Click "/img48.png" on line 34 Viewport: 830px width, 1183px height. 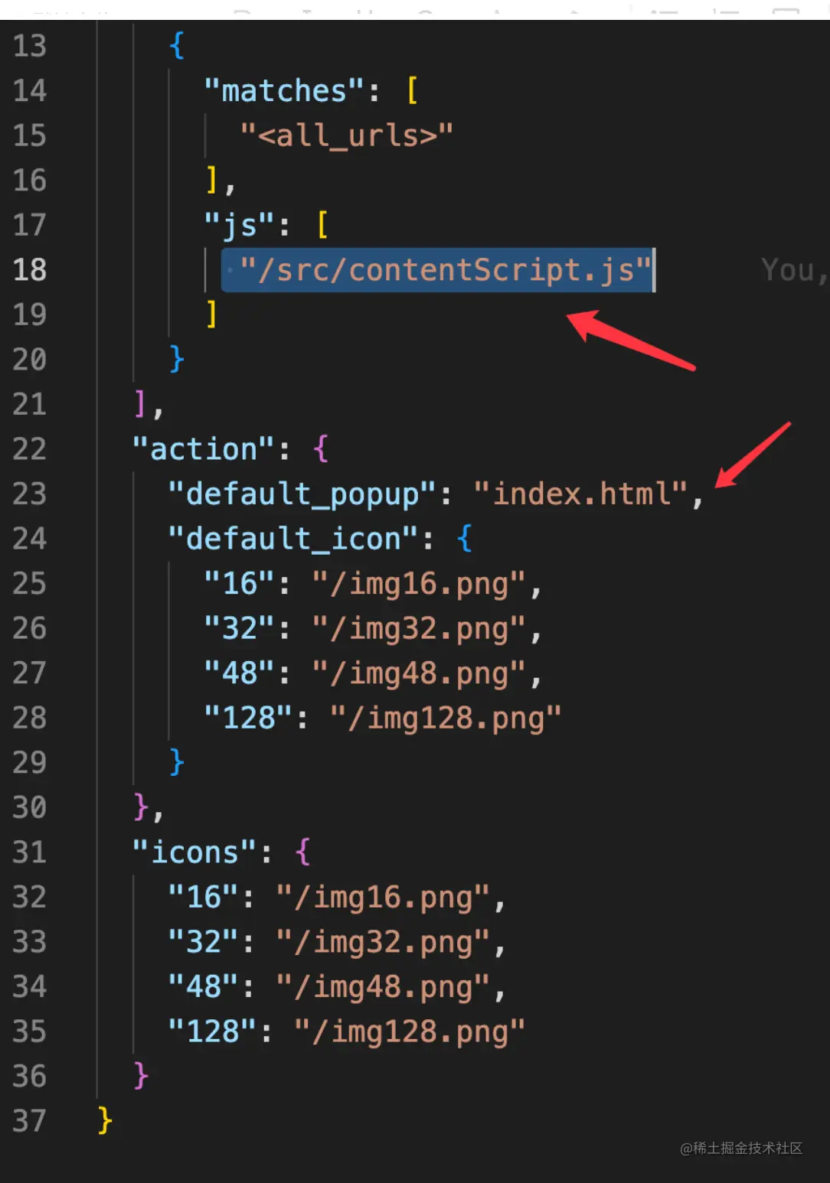click(x=382, y=987)
